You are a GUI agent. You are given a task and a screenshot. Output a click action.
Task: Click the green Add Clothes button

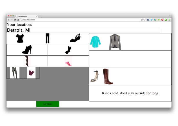click(48, 104)
